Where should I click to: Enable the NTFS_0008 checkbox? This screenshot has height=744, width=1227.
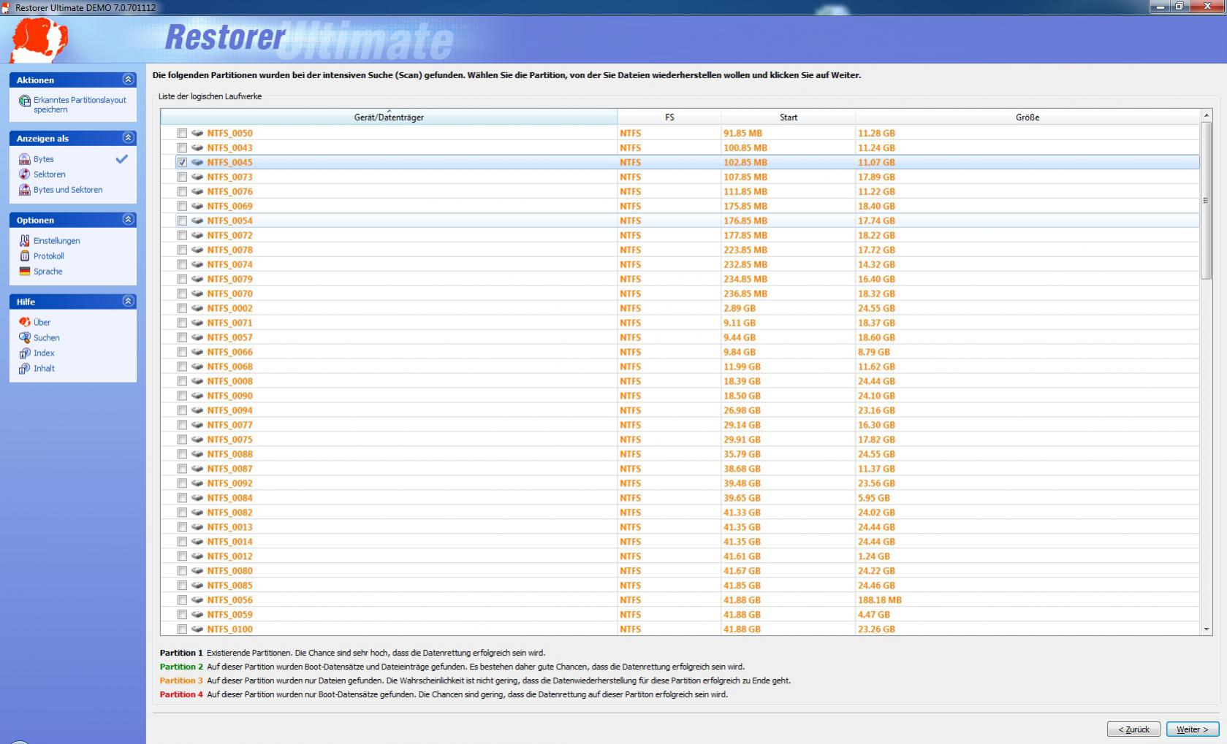[x=182, y=381]
